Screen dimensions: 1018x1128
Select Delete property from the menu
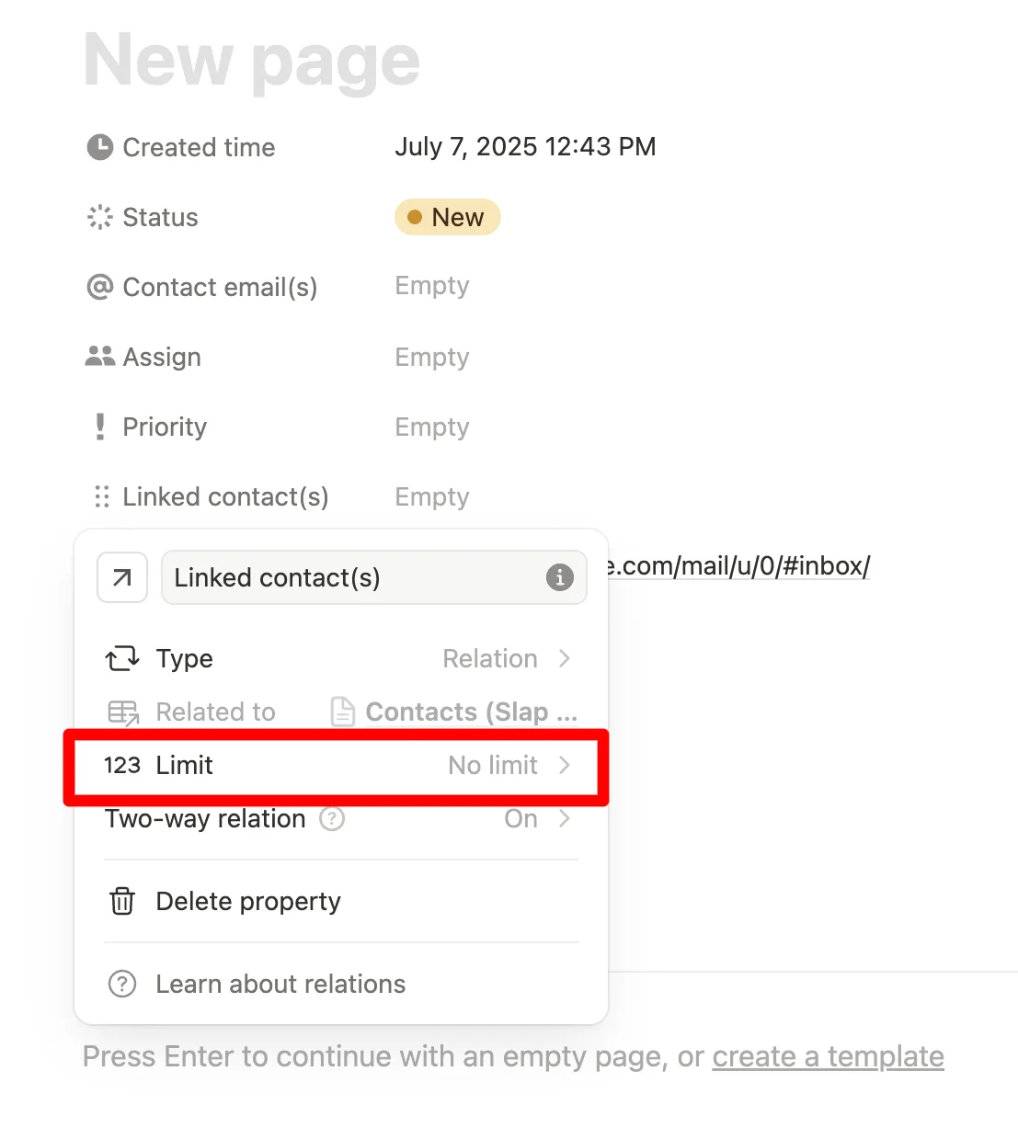(248, 901)
